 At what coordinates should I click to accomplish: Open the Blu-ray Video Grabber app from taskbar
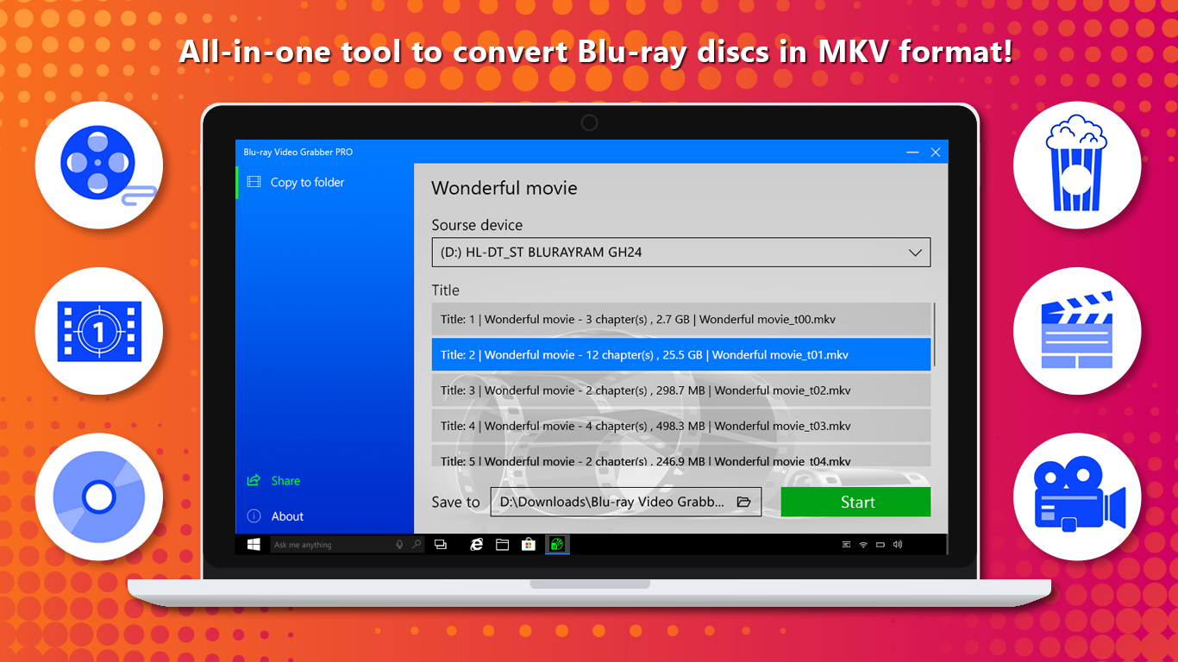[x=556, y=544]
